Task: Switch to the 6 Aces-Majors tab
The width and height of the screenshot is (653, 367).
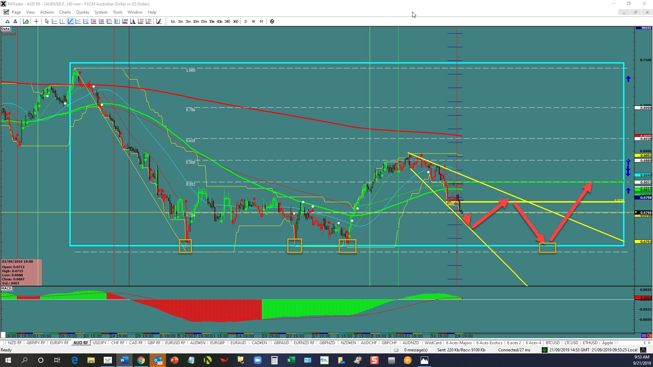Action: (459, 343)
